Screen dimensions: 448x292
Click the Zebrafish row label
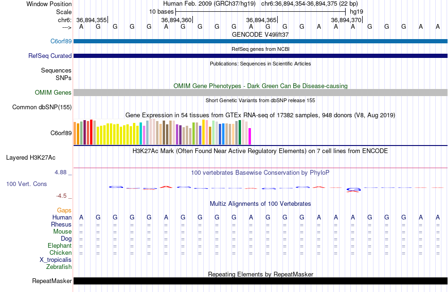(59, 267)
